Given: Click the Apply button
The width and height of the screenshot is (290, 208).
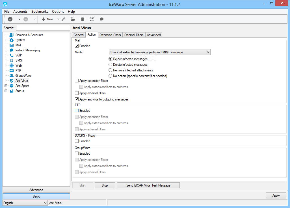Looking at the screenshot, I should tap(276, 196).
